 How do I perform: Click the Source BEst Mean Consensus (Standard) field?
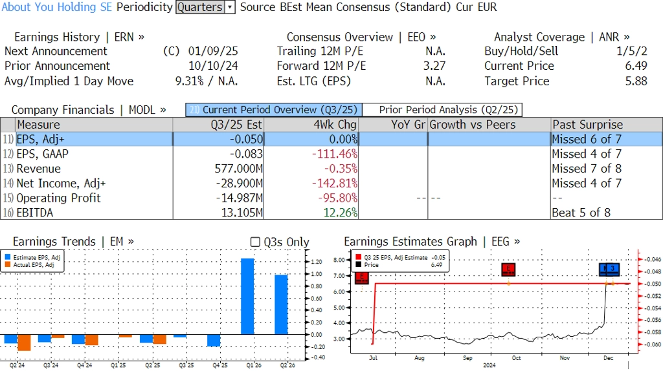346,7
